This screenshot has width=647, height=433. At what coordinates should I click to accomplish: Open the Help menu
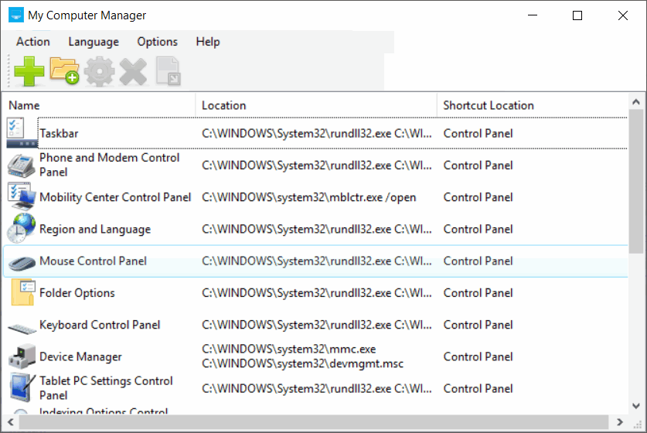(x=208, y=42)
